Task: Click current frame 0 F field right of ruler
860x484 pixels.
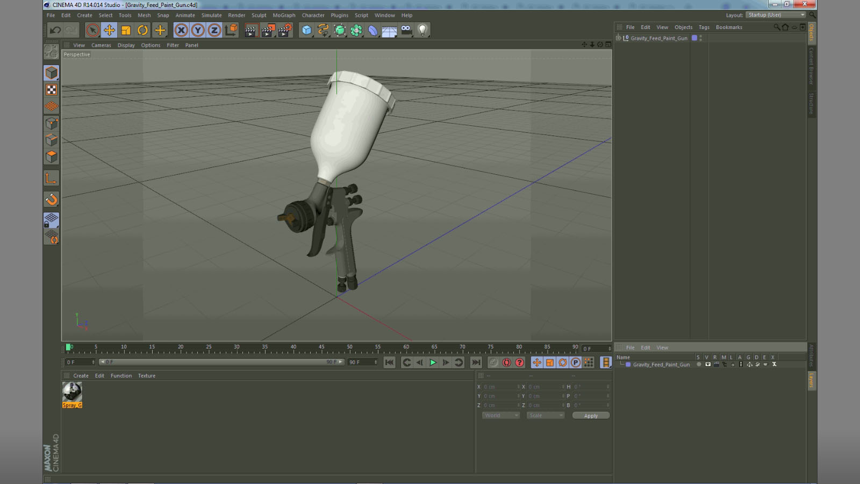Action: (x=597, y=349)
